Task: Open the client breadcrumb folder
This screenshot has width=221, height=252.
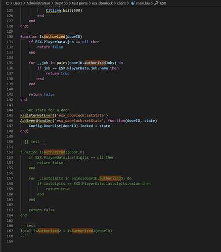Action: click(x=121, y=3)
